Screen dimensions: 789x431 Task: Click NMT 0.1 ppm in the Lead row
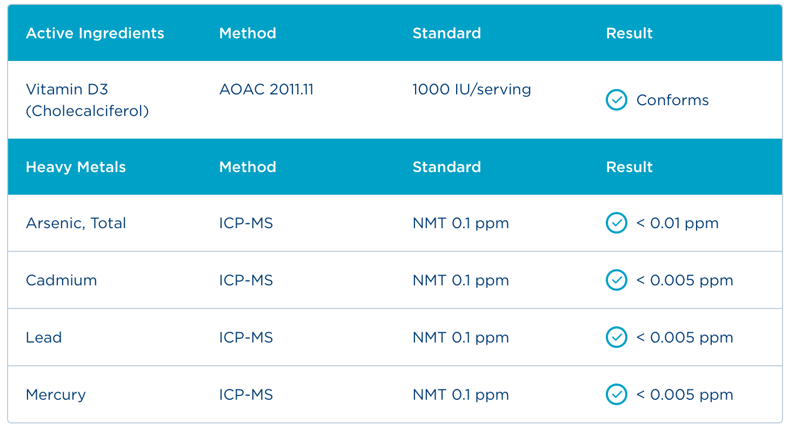460,338
